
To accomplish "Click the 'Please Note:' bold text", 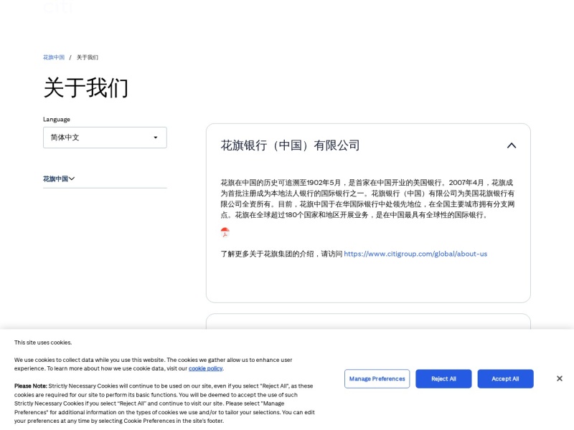I will pos(31,386).
